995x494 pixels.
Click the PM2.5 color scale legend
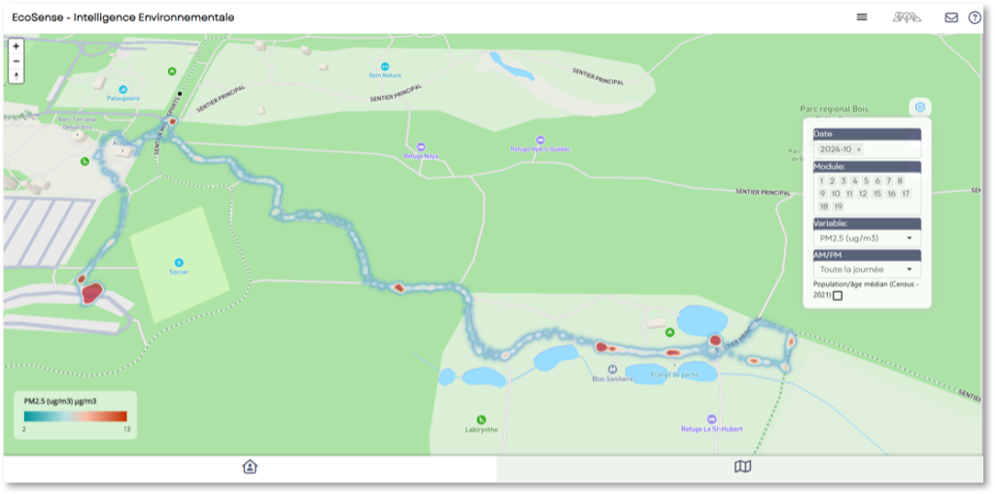click(x=76, y=416)
